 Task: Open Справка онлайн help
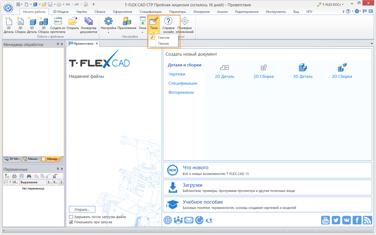click(168, 25)
